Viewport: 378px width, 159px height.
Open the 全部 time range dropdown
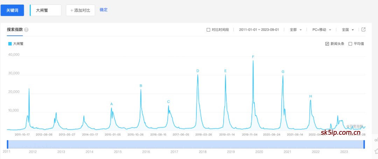pos(296,30)
